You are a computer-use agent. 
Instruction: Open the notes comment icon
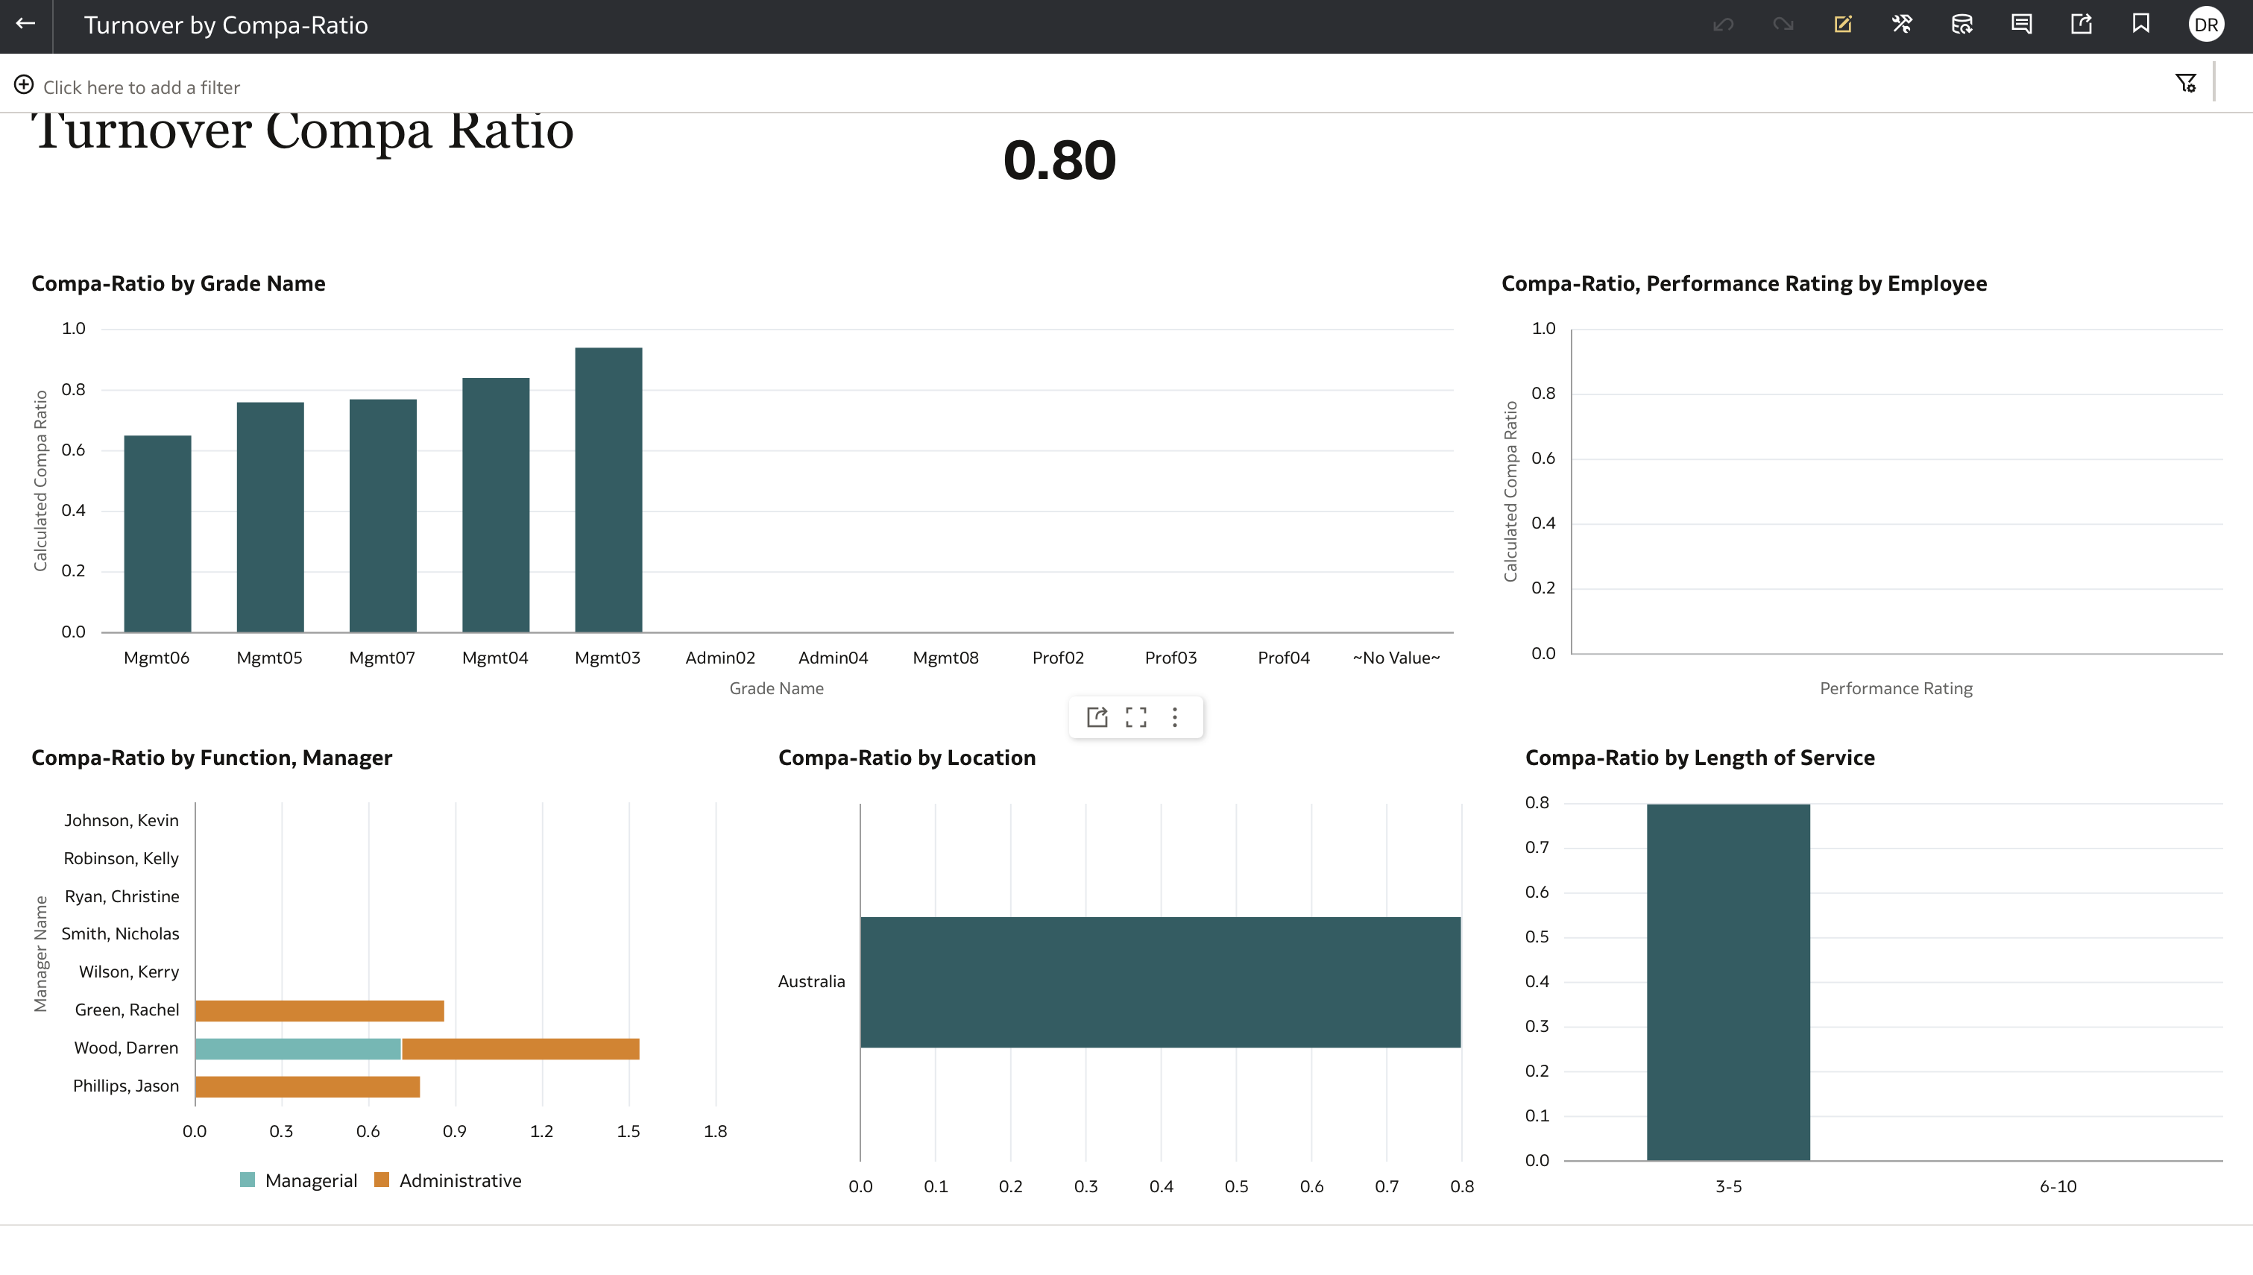[2021, 25]
